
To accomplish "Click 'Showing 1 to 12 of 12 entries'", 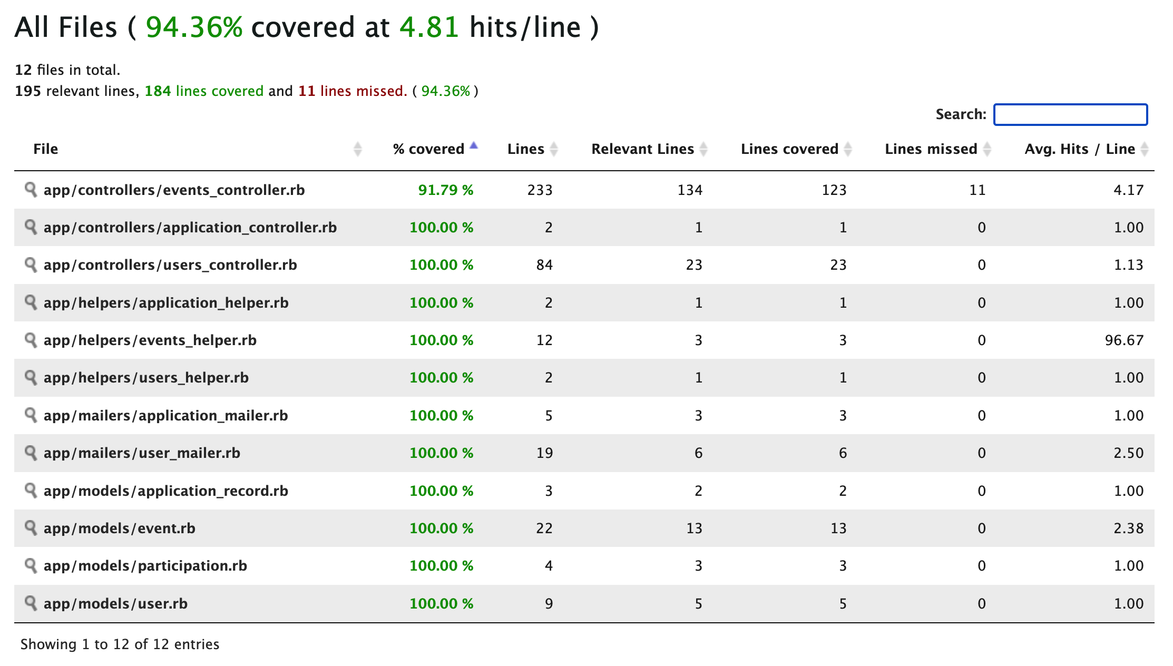I will [x=120, y=644].
